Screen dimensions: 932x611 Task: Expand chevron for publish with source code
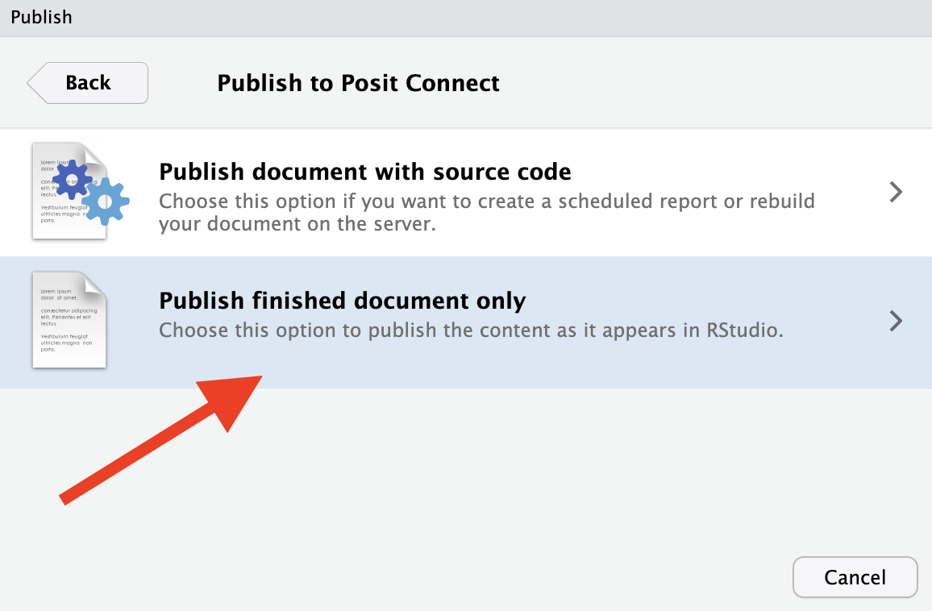(x=895, y=192)
